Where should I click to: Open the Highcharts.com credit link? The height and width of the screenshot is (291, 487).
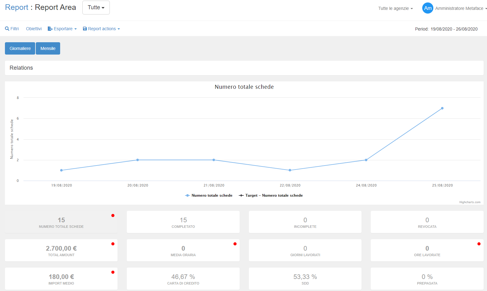tap(470, 202)
